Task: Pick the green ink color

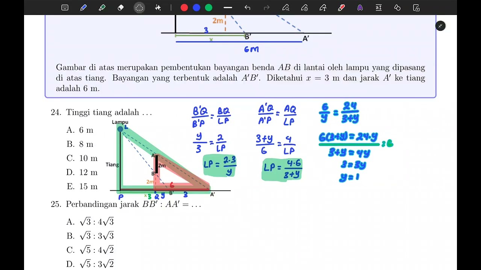Action: [209, 7]
